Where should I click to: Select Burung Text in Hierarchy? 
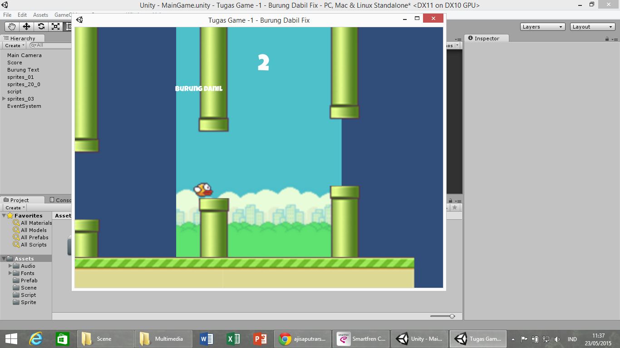click(x=23, y=70)
